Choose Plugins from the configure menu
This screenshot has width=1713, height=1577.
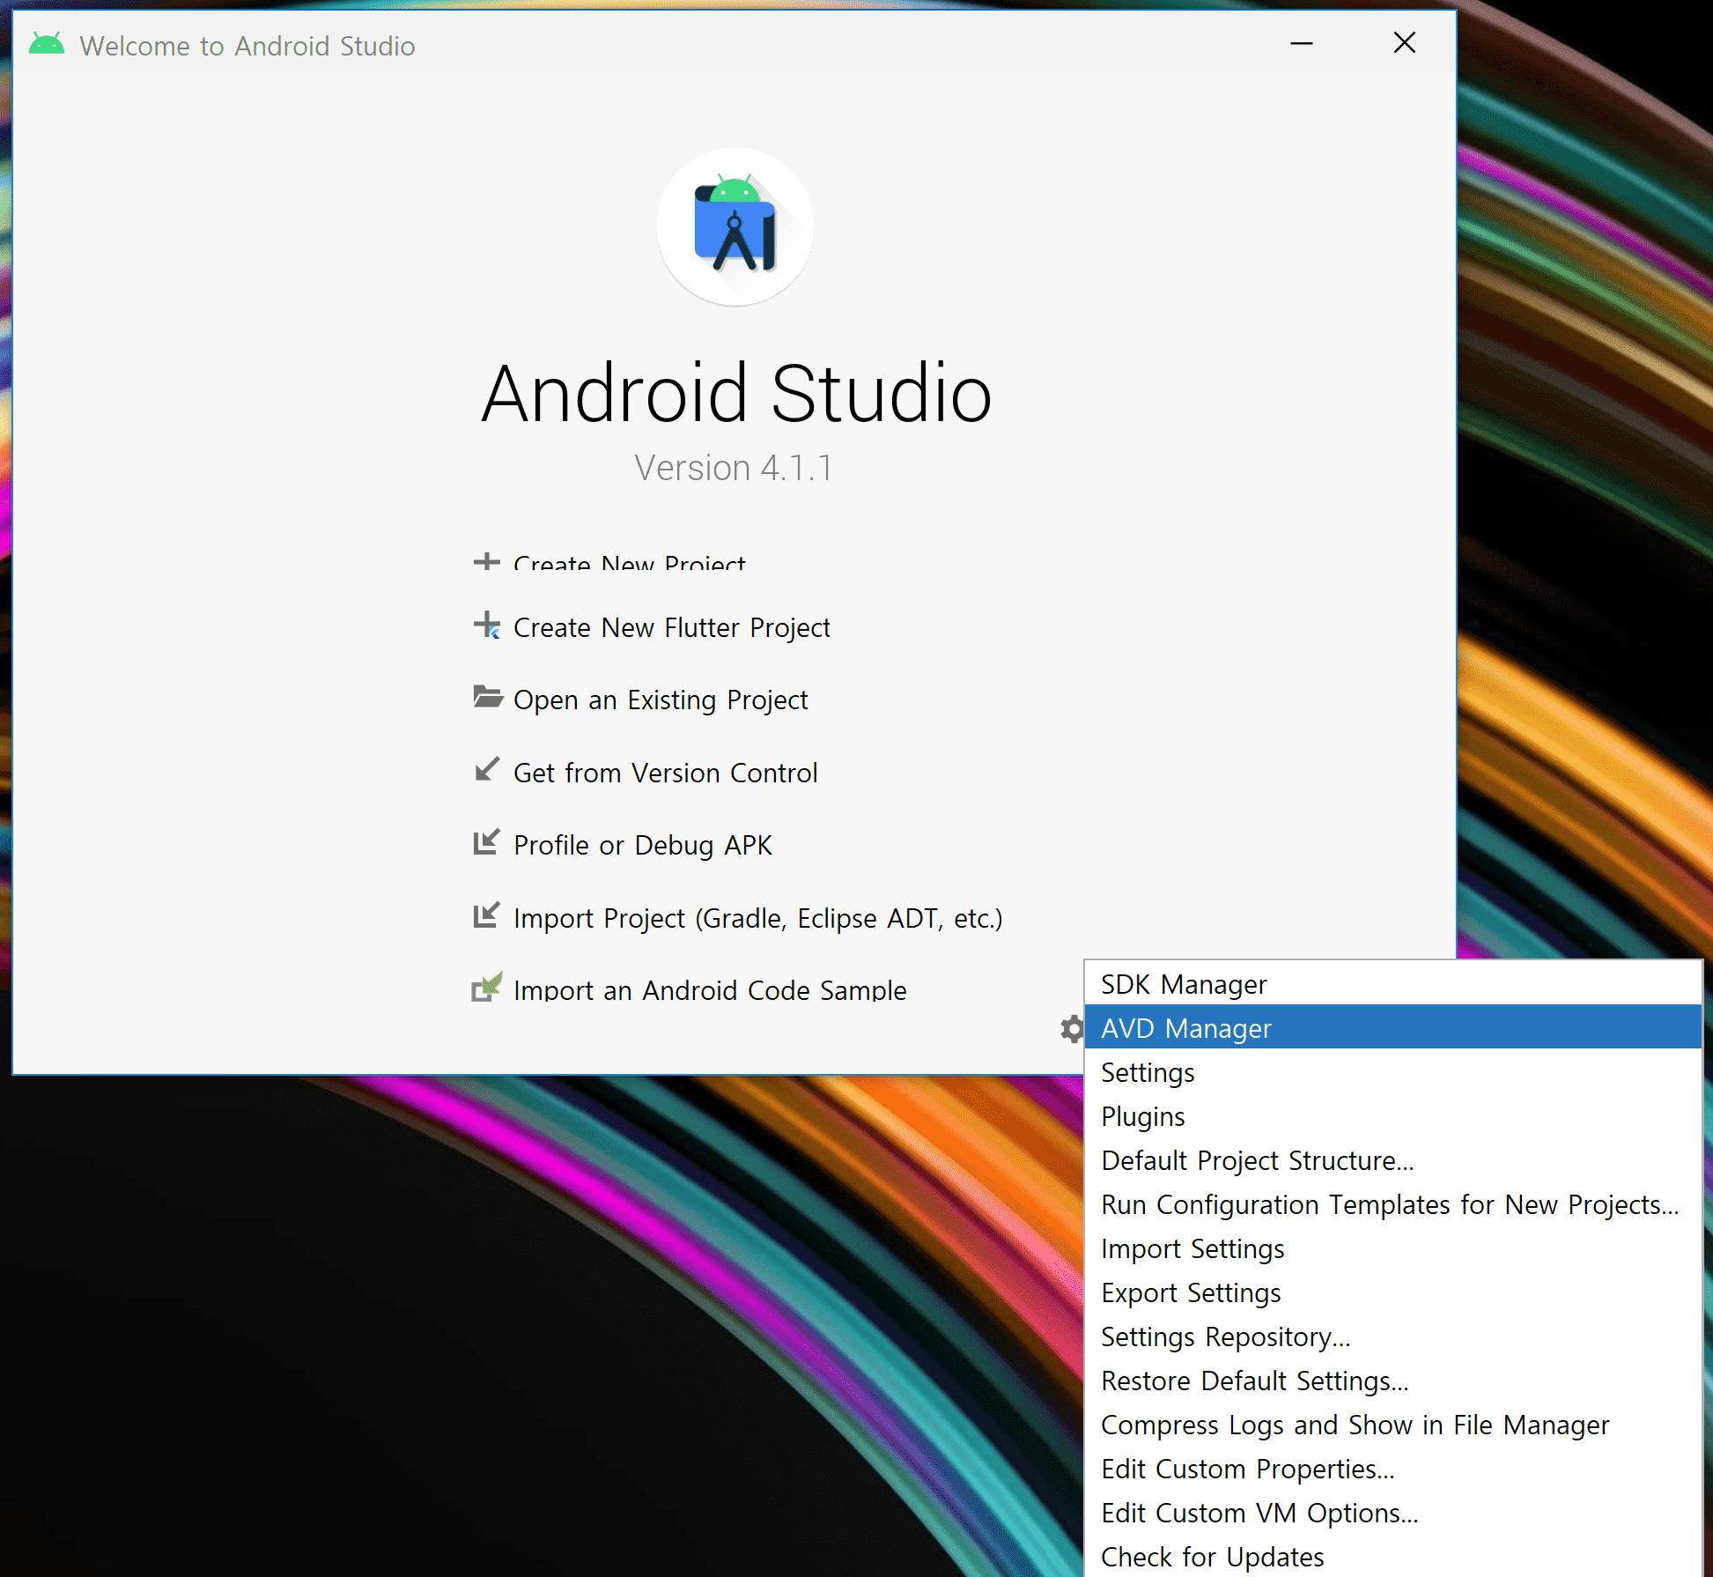[1142, 1116]
